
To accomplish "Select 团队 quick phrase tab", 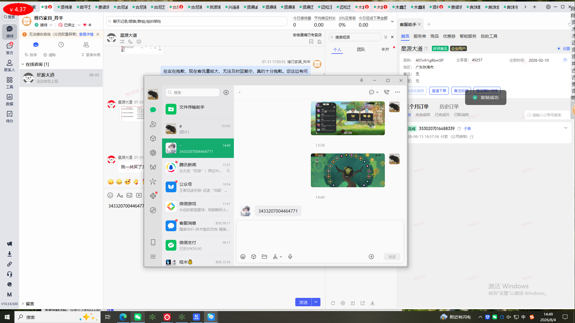I will coord(361,49).
